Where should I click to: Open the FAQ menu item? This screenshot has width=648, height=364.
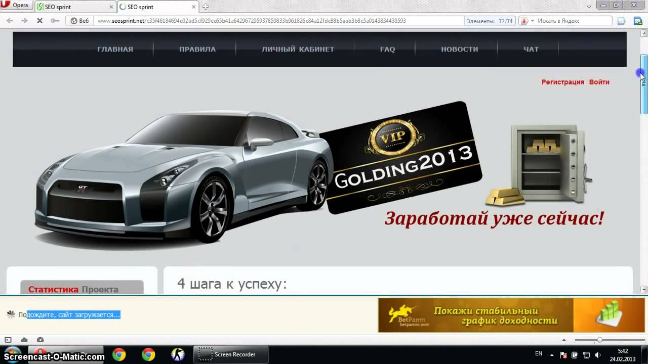tap(387, 49)
